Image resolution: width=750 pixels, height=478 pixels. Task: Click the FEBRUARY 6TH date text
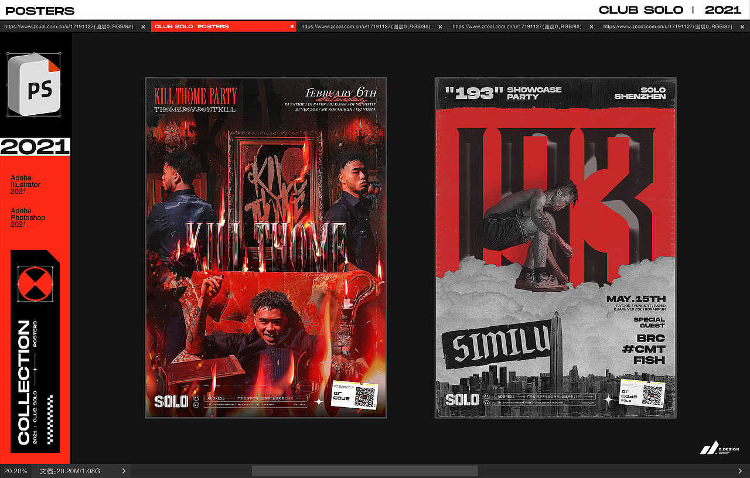[x=342, y=93]
